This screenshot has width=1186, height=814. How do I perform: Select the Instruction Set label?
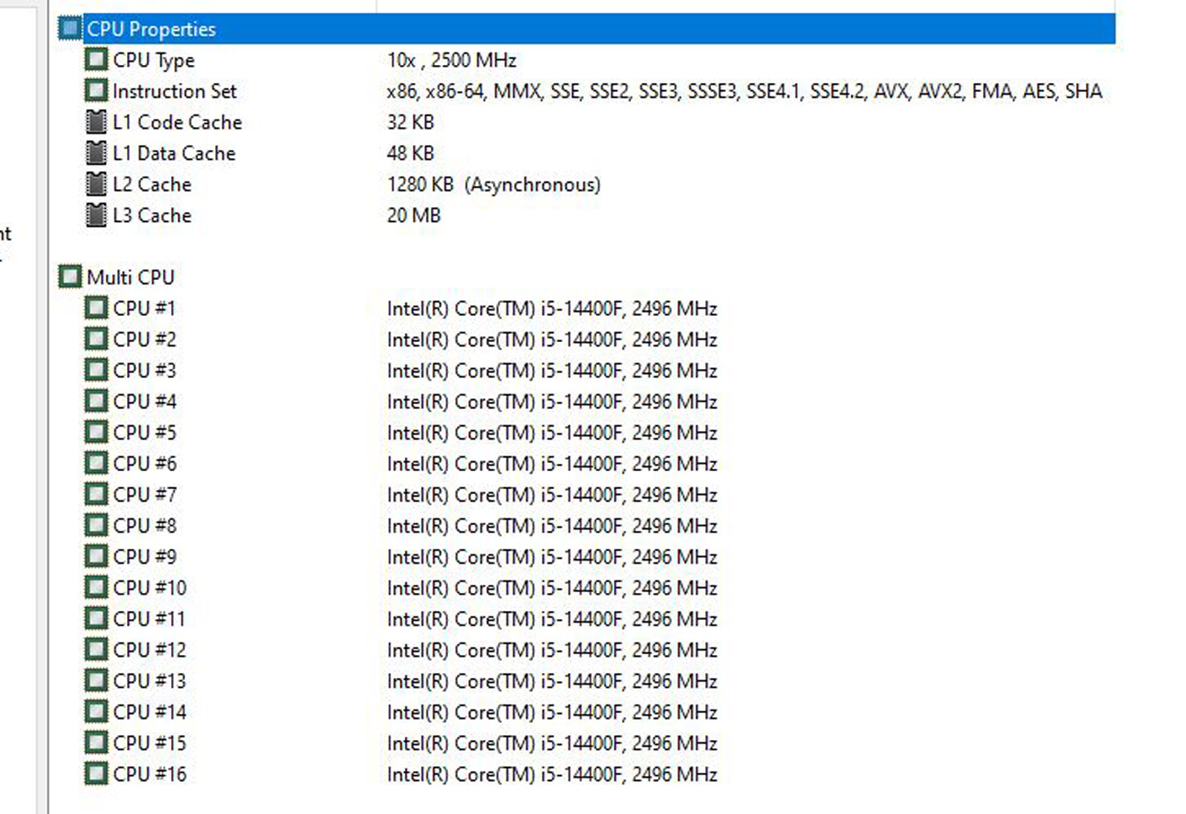click(x=175, y=91)
